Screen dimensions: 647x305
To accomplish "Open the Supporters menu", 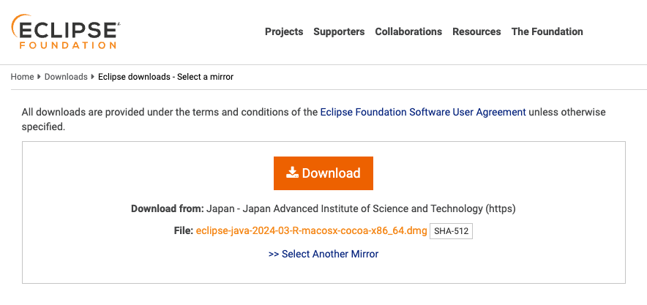I will (339, 31).
